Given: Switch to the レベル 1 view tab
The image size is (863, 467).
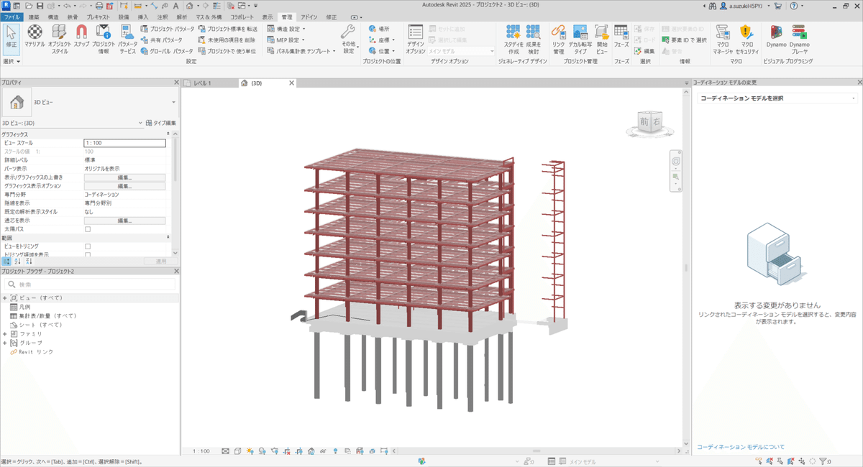Looking at the screenshot, I should (x=202, y=83).
